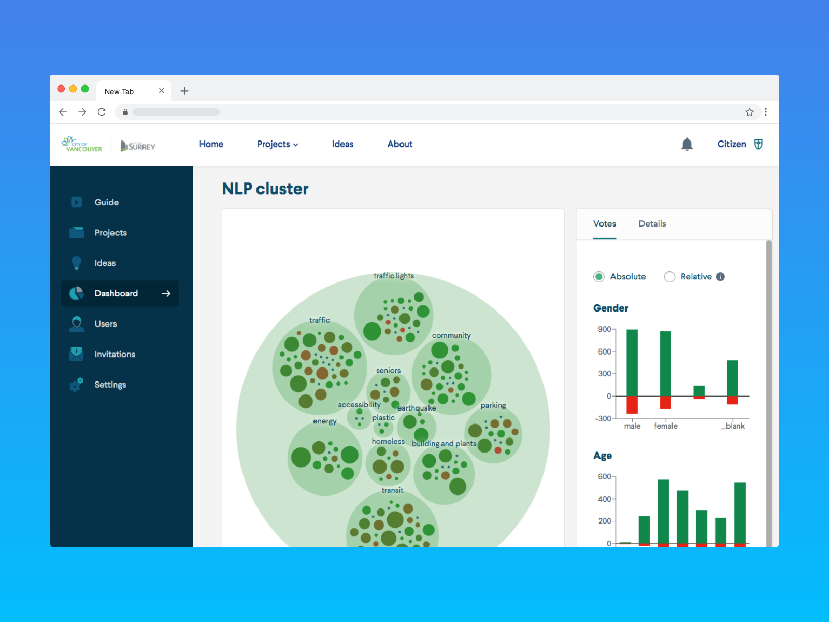Click the Relative info icon
Screen dimensions: 829x622
tap(720, 277)
